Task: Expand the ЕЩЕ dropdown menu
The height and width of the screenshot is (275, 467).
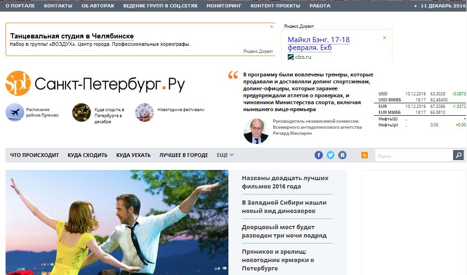Action: (225, 155)
